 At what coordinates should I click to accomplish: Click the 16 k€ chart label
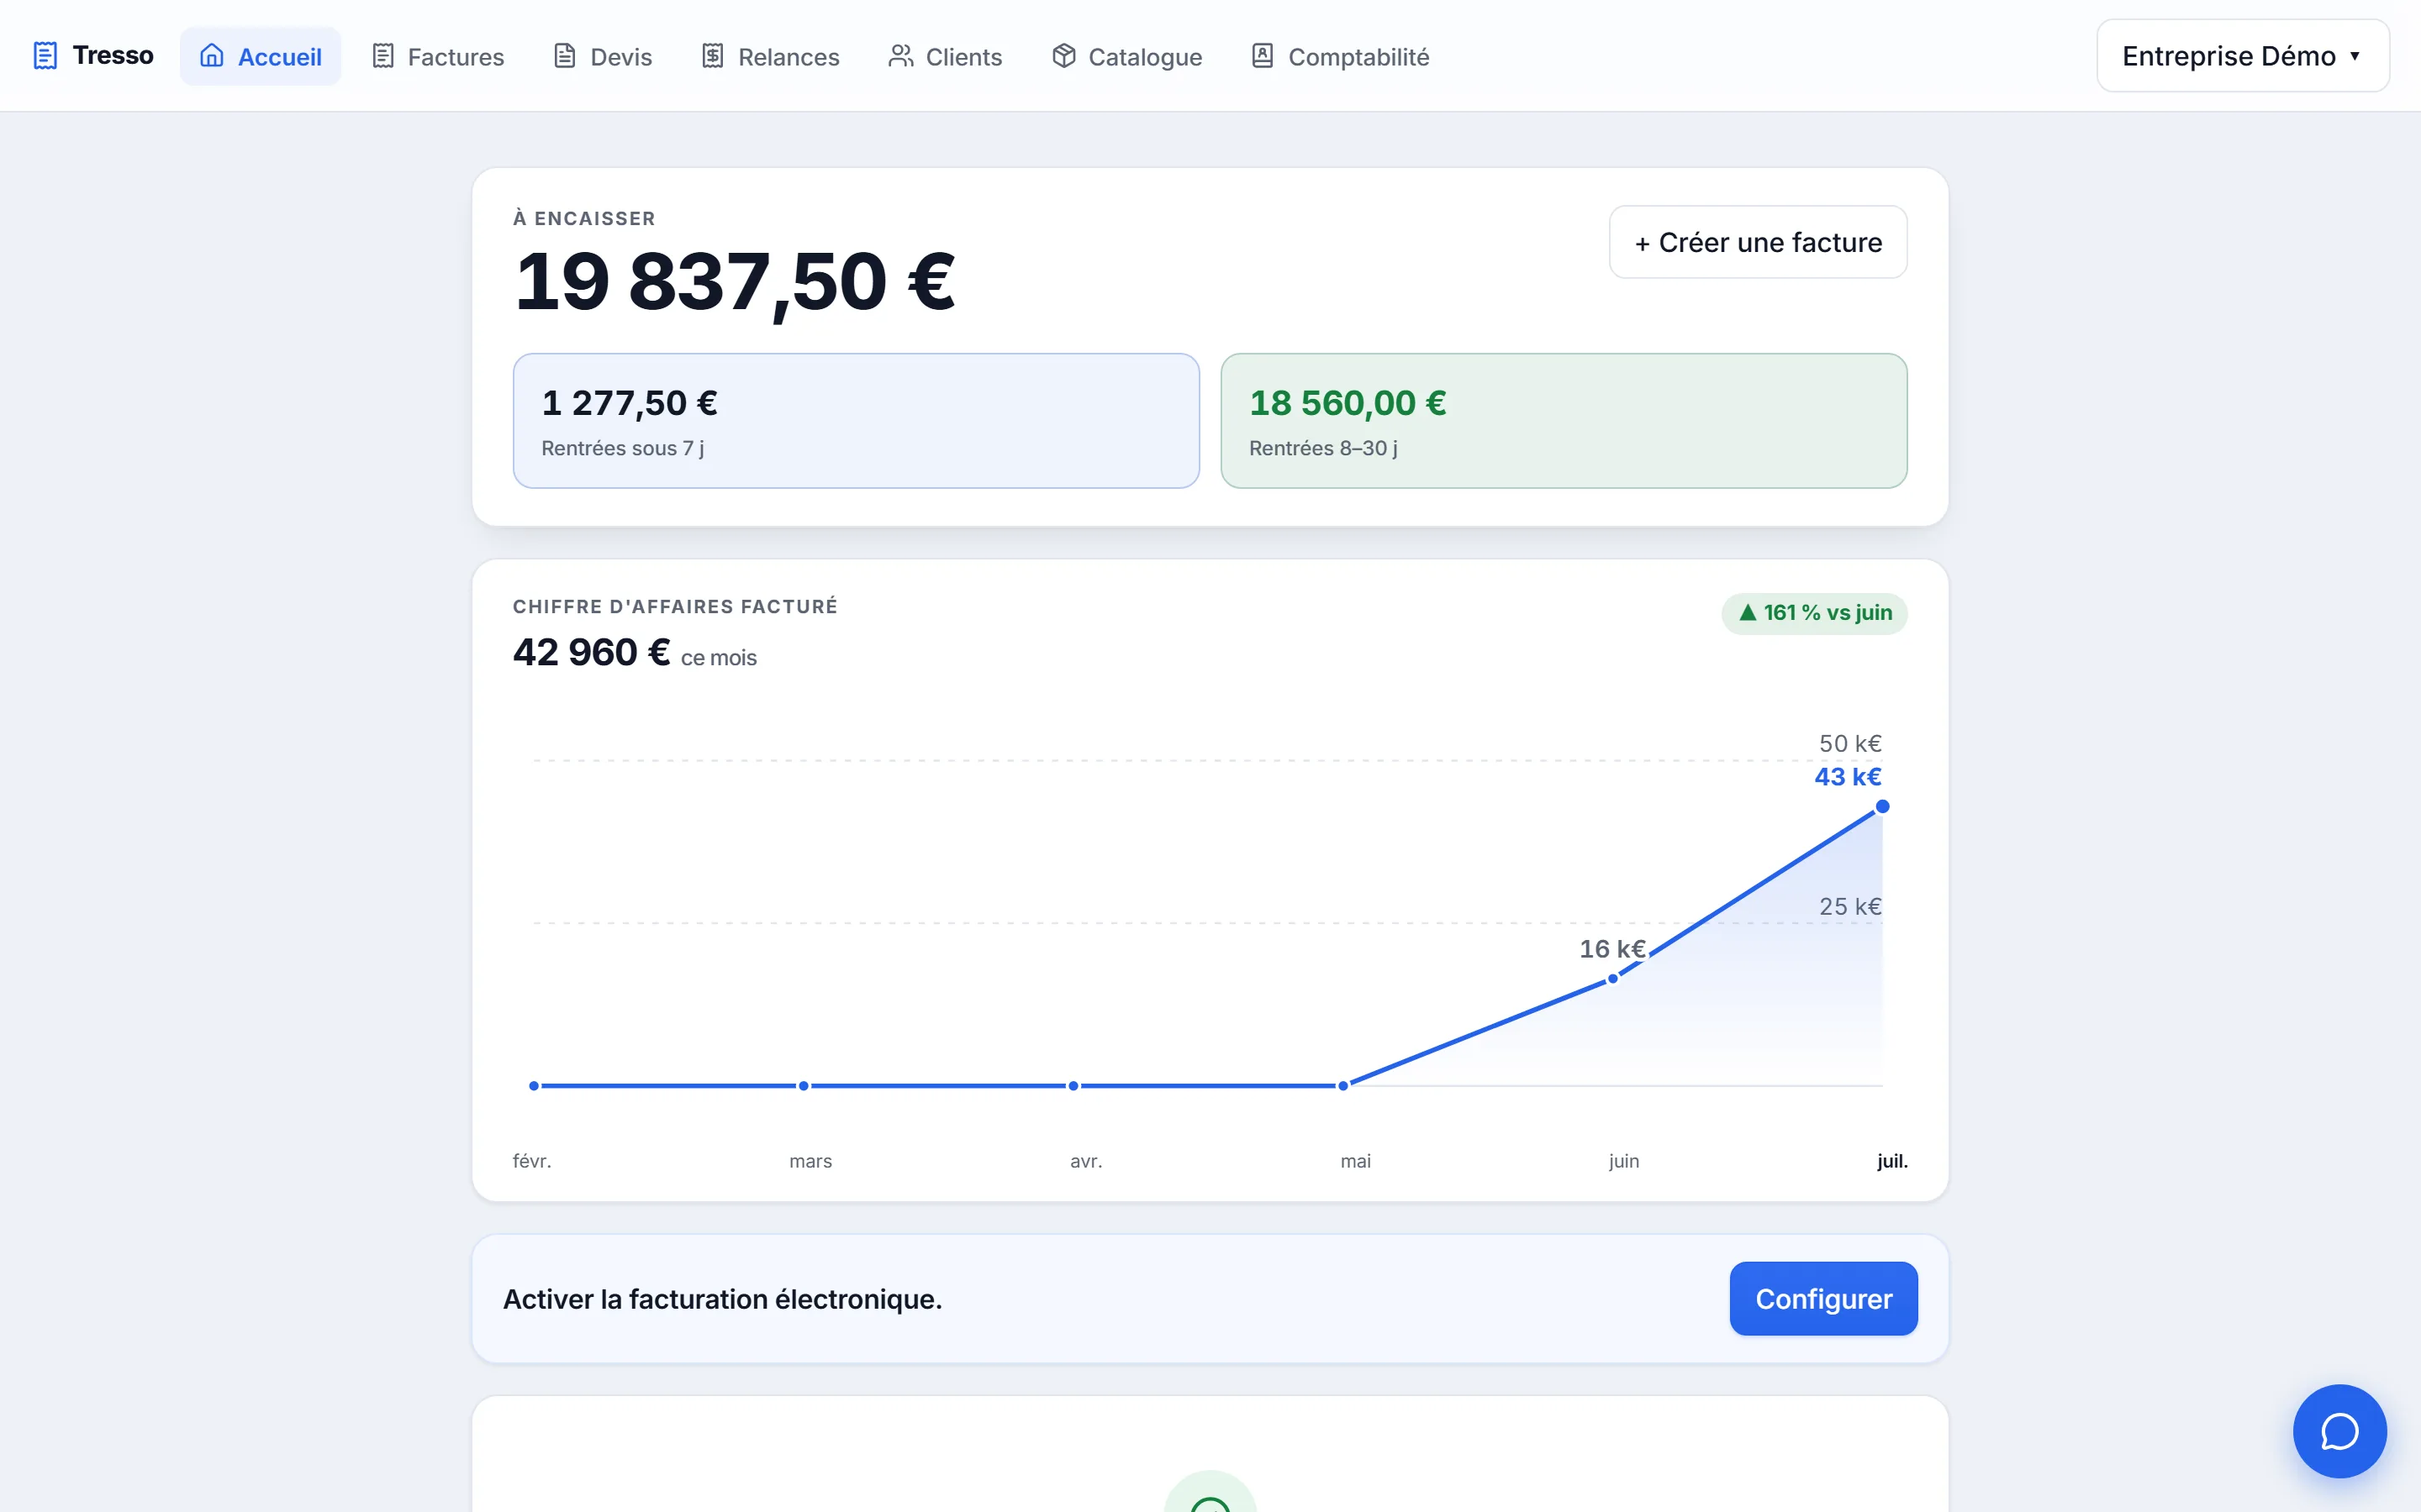pyautogui.click(x=1611, y=948)
